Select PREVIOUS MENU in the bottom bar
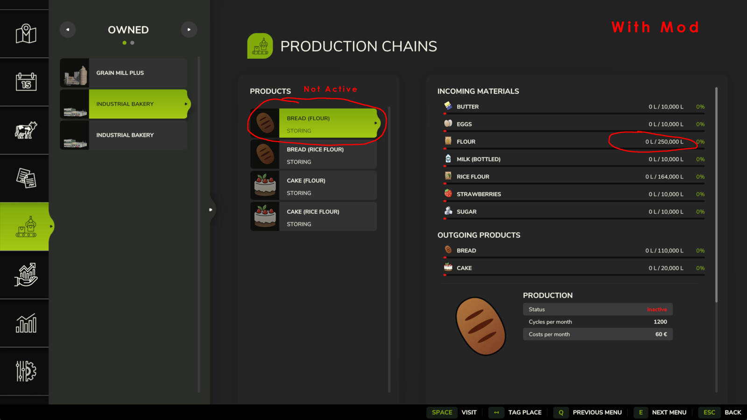The width and height of the screenshot is (747, 420). [597, 413]
